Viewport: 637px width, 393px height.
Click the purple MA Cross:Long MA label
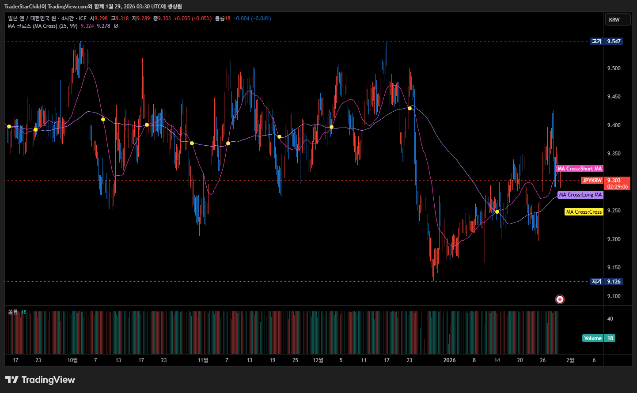coord(580,195)
